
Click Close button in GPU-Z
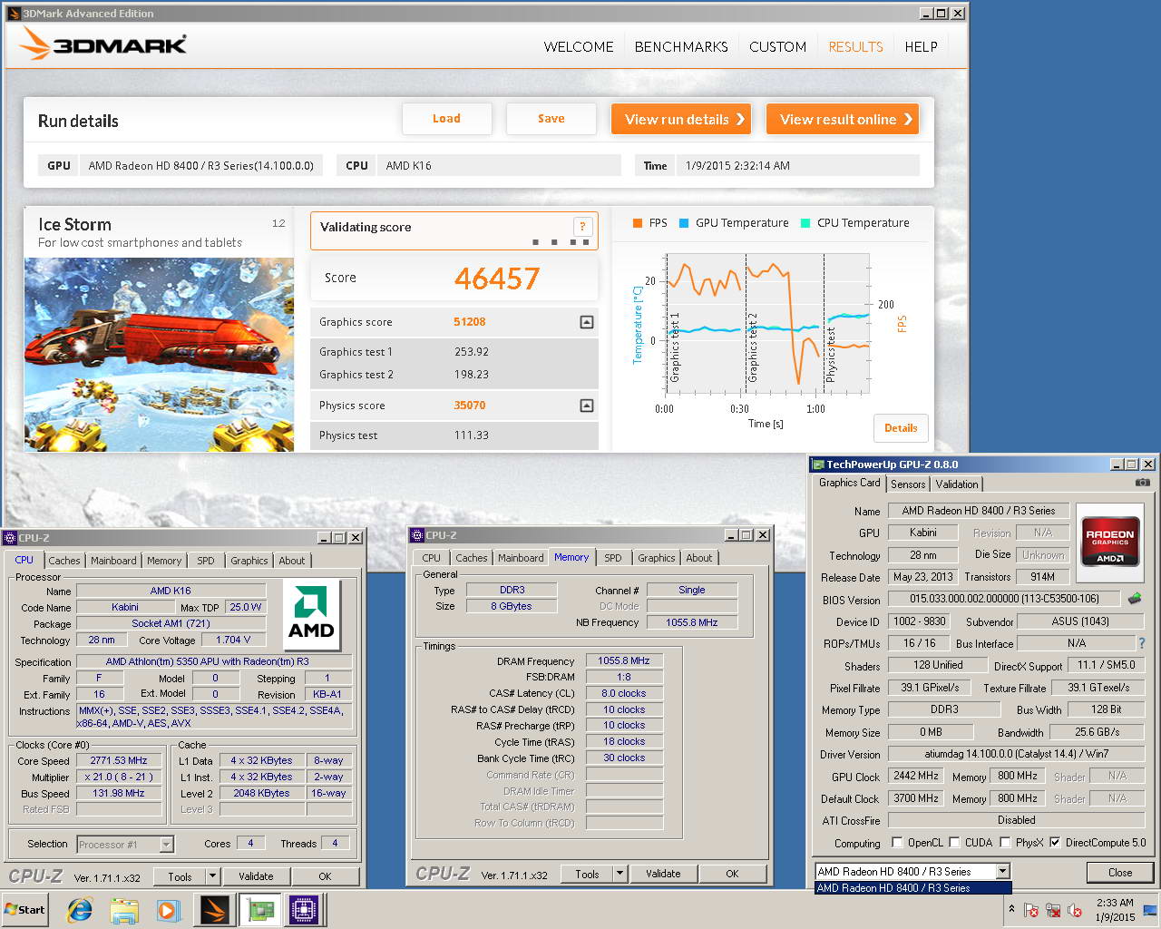(x=1120, y=873)
